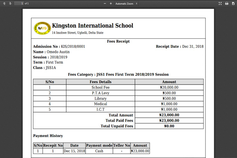Select the School Fee row
The width and height of the screenshot is (237, 158).
100,88
